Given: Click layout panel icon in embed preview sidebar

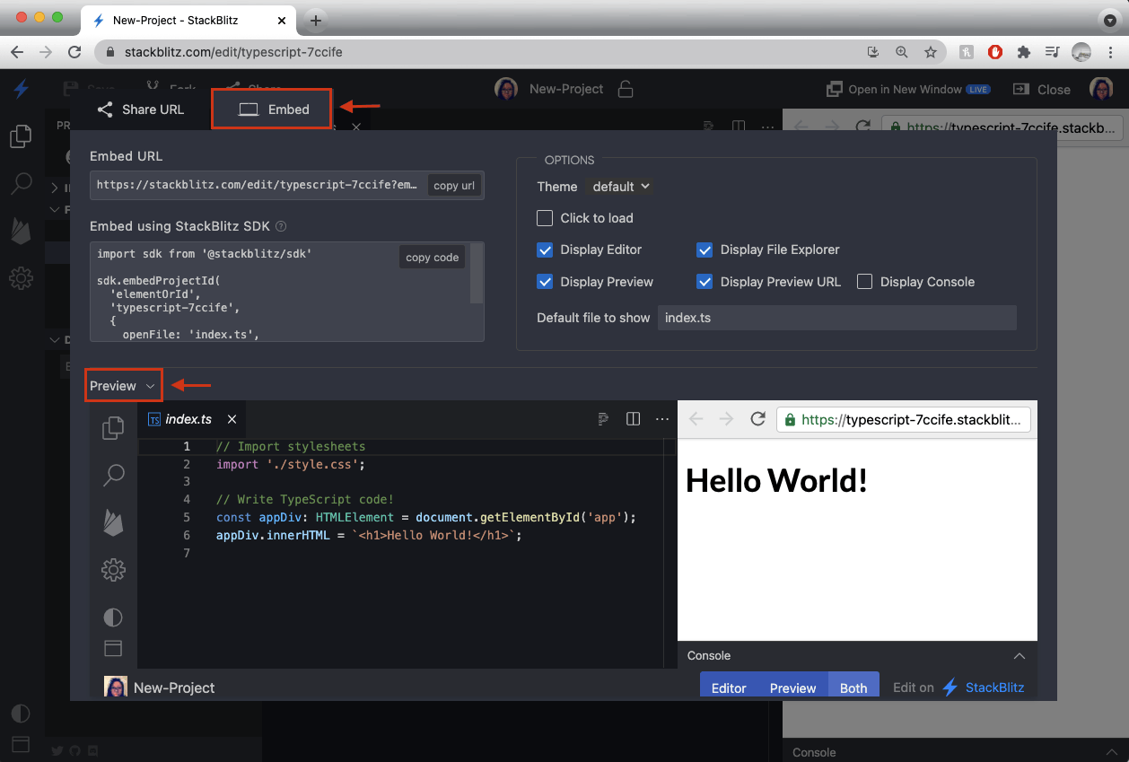Looking at the screenshot, I should tap(113, 648).
